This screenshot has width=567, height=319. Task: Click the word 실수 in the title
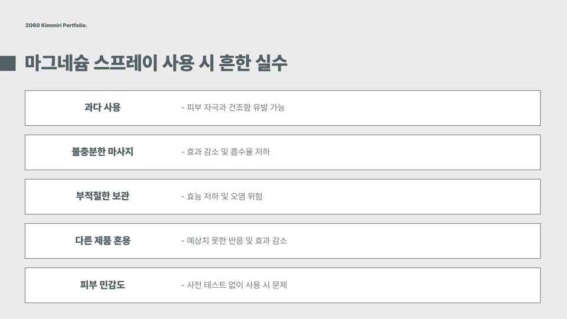(271, 63)
